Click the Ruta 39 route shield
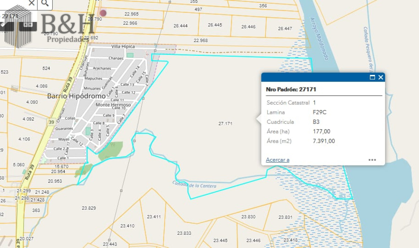The height and width of the screenshot is (248, 419). point(51,122)
